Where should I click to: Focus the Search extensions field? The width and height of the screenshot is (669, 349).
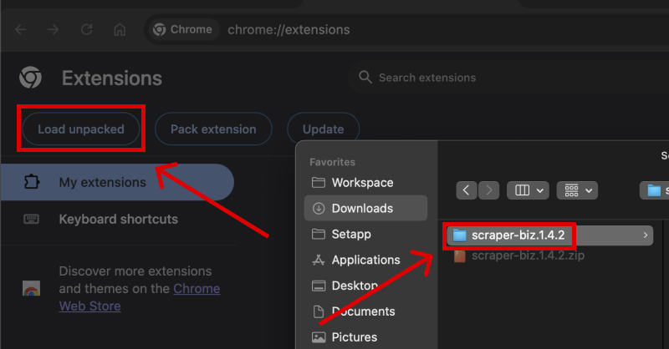point(508,78)
